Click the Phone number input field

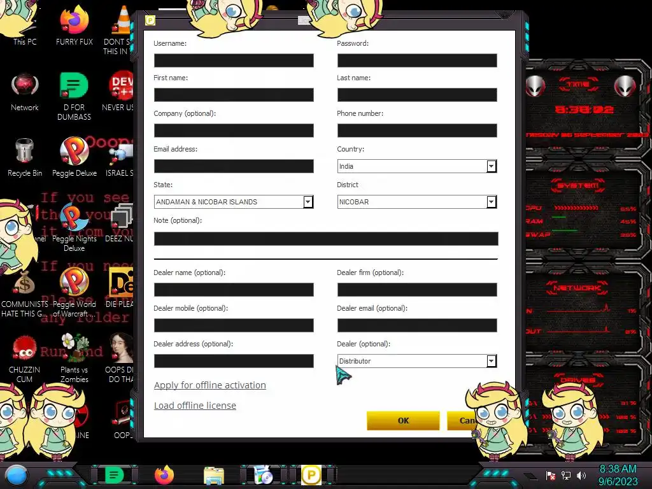[x=417, y=131]
